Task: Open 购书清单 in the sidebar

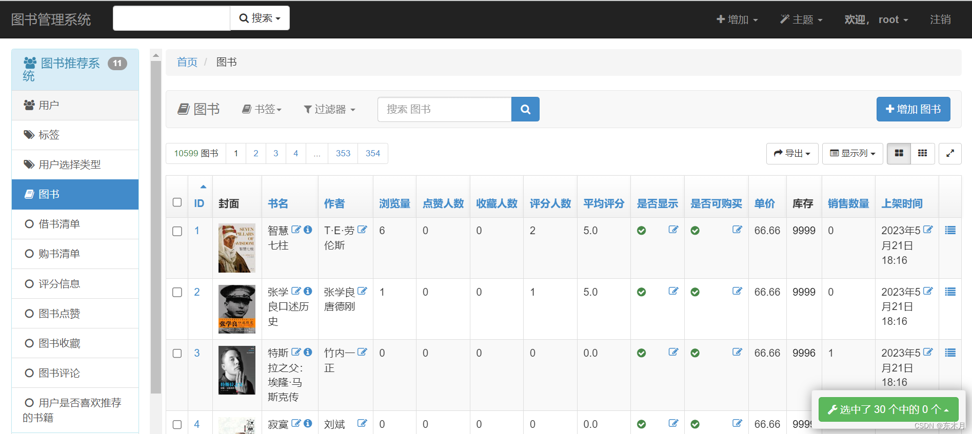Action: pos(75,254)
